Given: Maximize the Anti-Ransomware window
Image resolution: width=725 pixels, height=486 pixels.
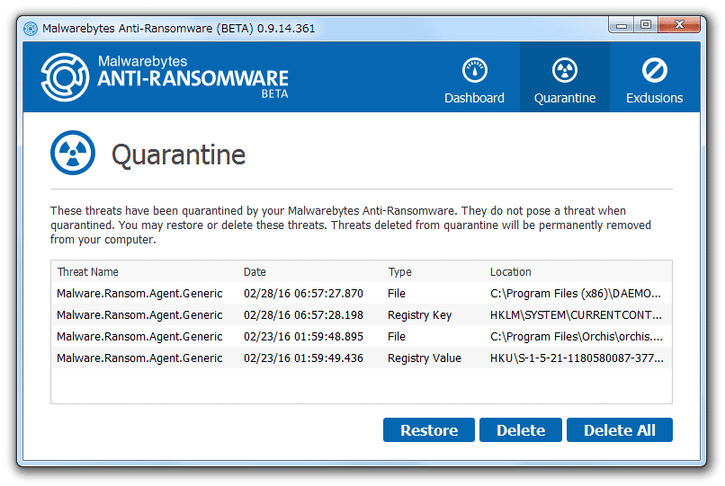Looking at the screenshot, I should click(x=646, y=24).
